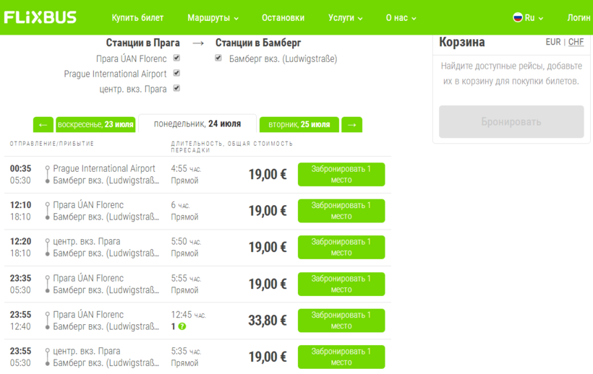
Task: Toggle the Бамберг вкз. station checkbox
Action: [218, 58]
